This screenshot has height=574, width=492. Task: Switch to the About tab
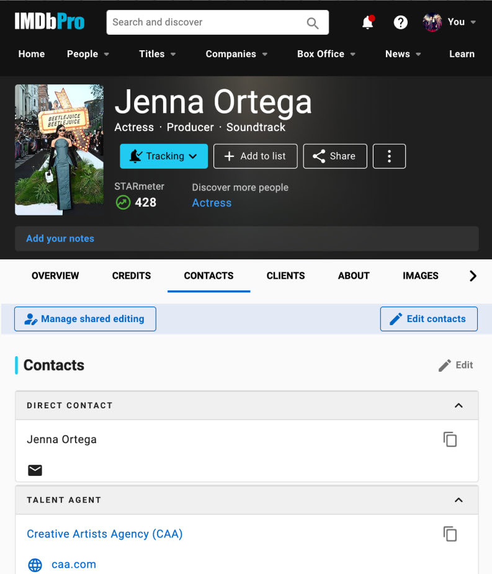[x=354, y=276]
